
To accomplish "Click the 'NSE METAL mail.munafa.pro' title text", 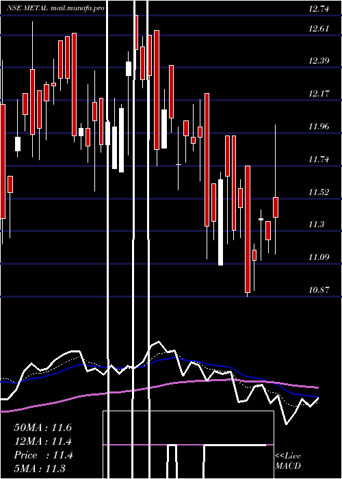I will pos(55,8).
